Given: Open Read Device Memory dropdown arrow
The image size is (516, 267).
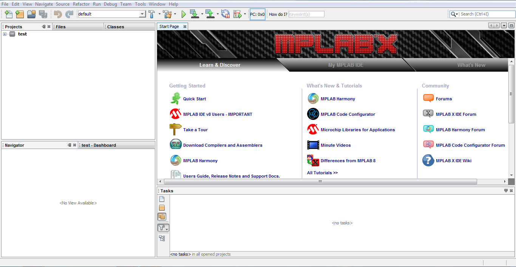Looking at the screenshot, I should [x=218, y=14].
